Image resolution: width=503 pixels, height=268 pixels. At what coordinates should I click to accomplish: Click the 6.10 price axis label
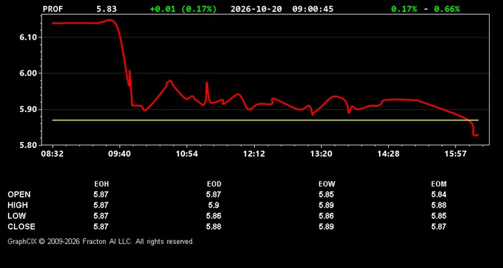tap(29, 38)
